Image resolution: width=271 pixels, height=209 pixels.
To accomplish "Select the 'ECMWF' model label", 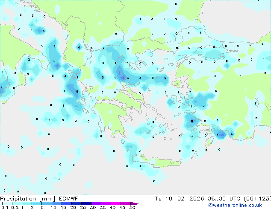I will [x=69, y=199].
